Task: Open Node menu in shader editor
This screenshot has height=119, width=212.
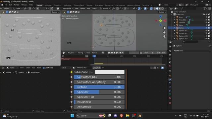Action: (x=39, y=68)
